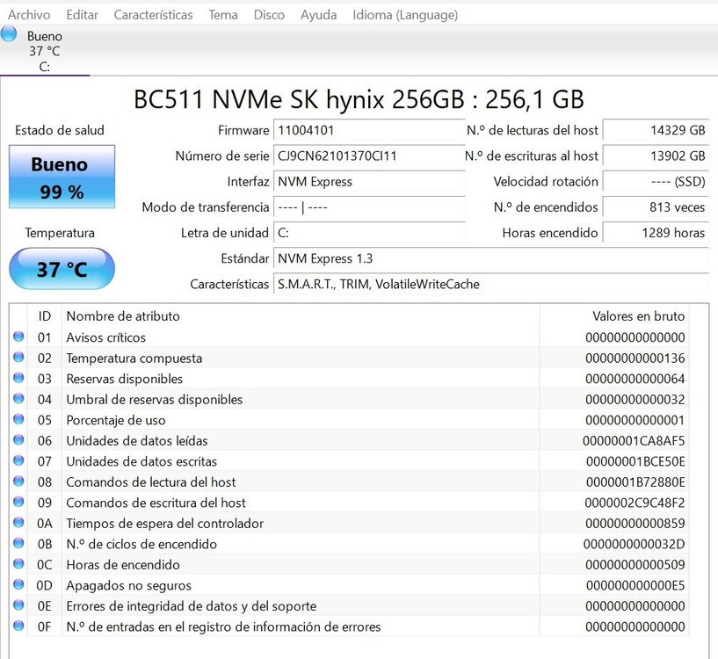Viewport: 718px width, 659px height.
Task: Click raw value 00000000000509
Action: (x=635, y=565)
